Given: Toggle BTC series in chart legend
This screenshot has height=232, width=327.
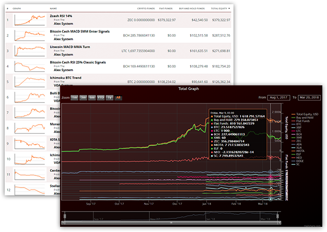Looking at the screenshot, I should pos(296,124).
